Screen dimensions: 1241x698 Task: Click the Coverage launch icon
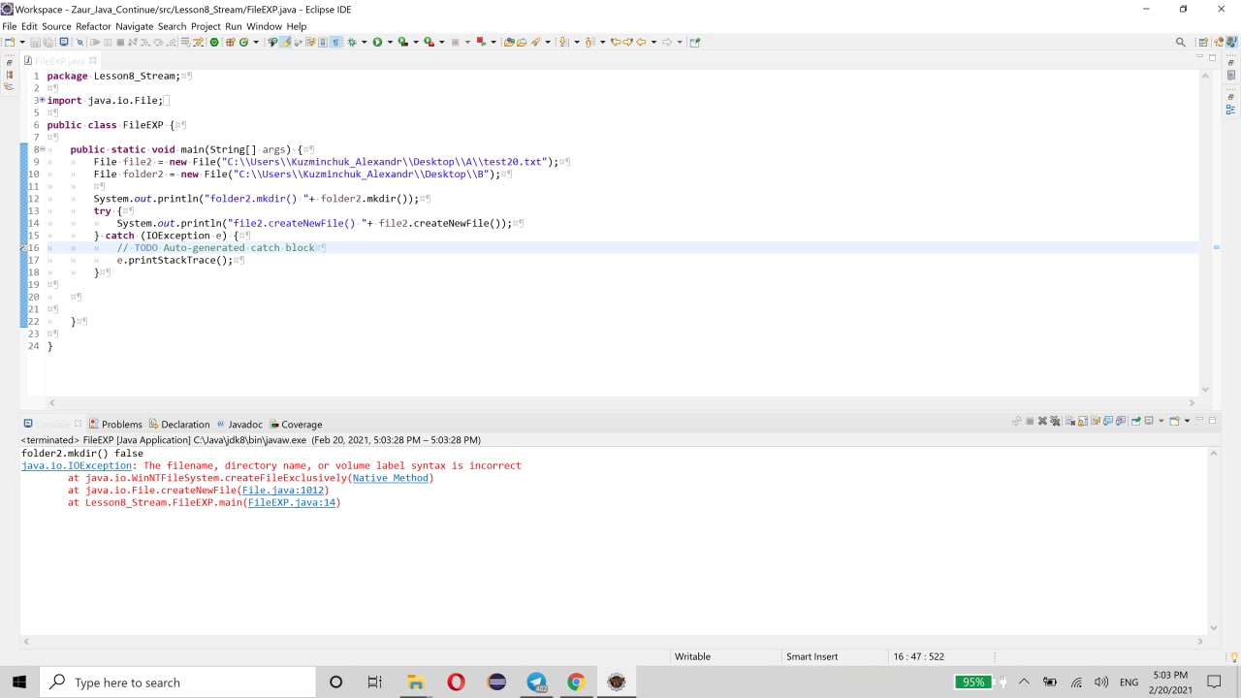click(402, 42)
